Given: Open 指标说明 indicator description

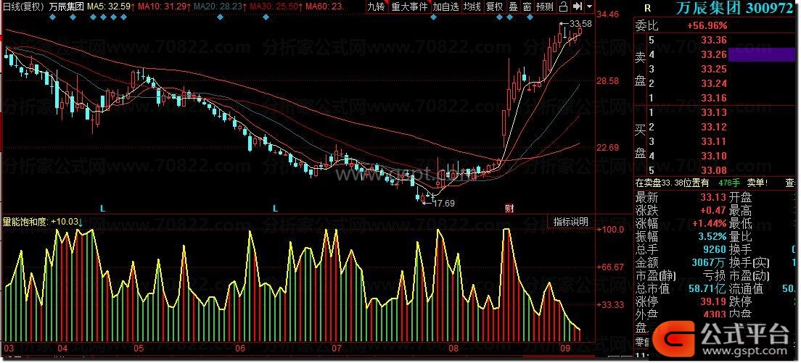Looking at the screenshot, I should click(x=570, y=222).
